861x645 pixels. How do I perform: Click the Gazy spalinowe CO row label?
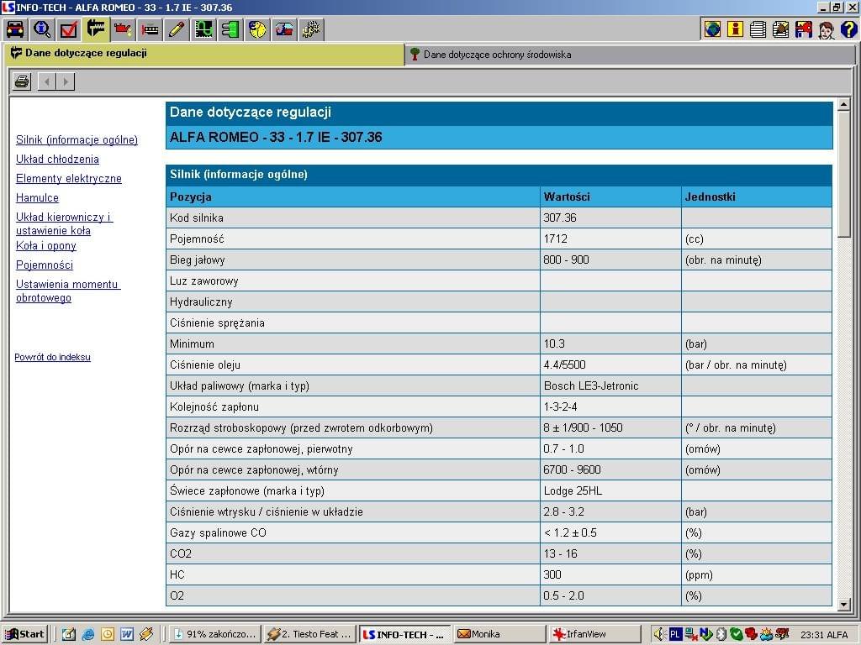(x=218, y=533)
